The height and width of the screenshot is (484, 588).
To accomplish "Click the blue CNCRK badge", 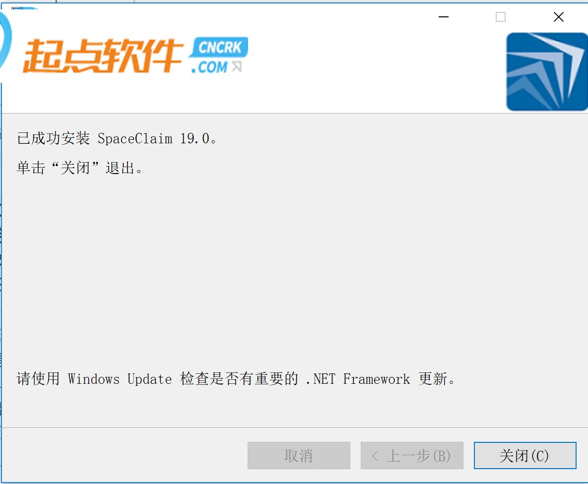I will tap(219, 47).
